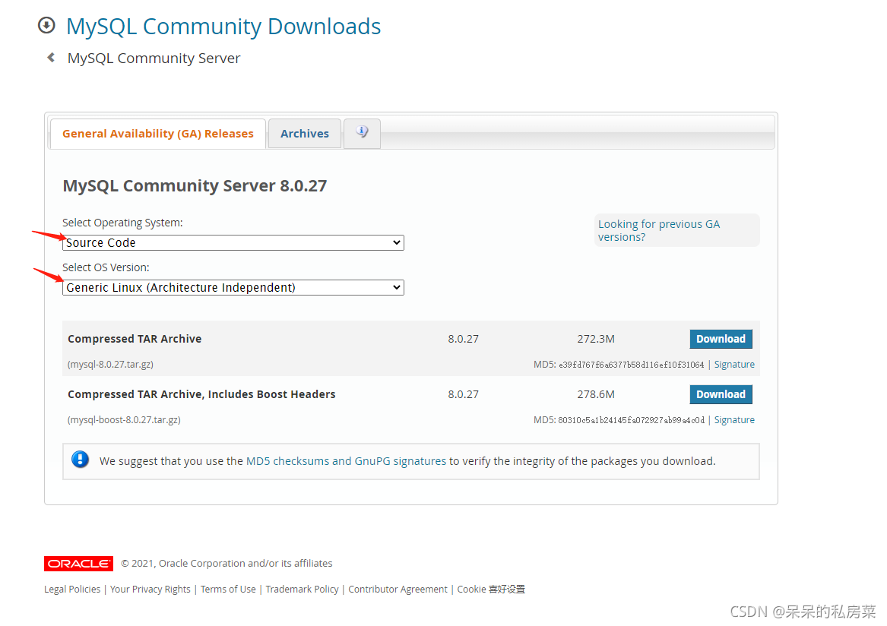Click the MD5 hash of mysql-boost-8.0.27.tar.gz
Screen dimensions: 887x626
tap(632, 420)
